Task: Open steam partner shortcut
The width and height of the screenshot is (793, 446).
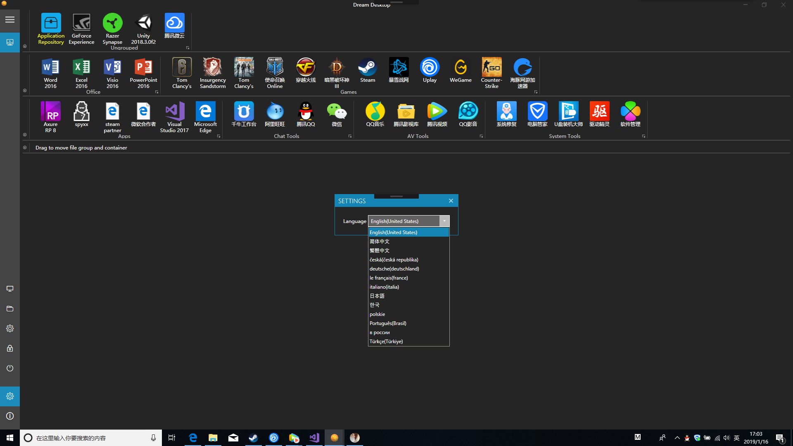Action: point(112,117)
